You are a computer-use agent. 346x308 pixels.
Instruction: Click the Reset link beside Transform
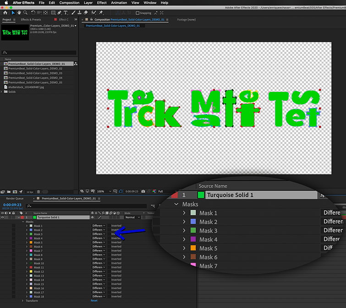coord(94,301)
